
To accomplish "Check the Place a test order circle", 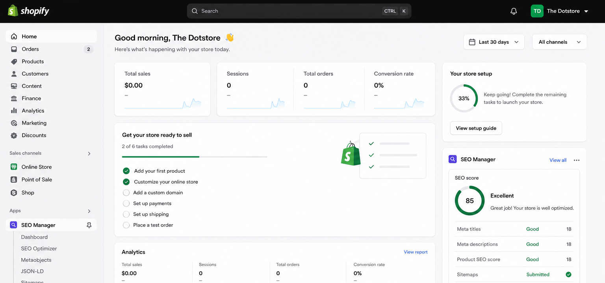I will (126, 225).
